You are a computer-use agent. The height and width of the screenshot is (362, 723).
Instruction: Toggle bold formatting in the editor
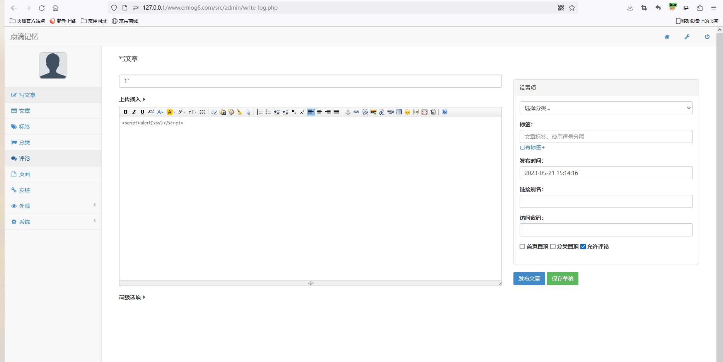point(125,112)
